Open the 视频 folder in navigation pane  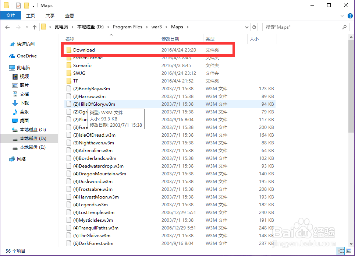pos(20,76)
